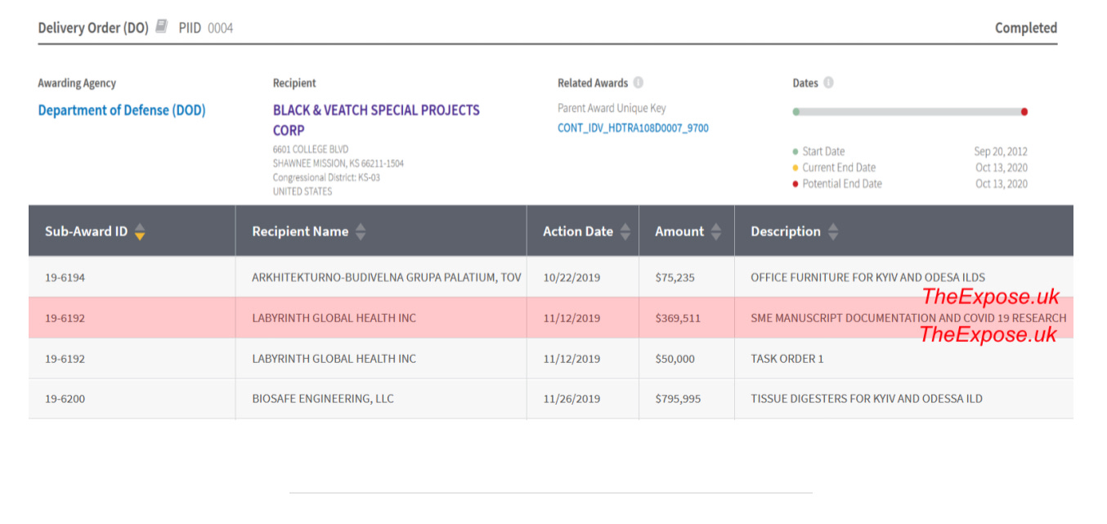1107x524 pixels.
Task: Click the Action Date column header
Action: [583, 231]
